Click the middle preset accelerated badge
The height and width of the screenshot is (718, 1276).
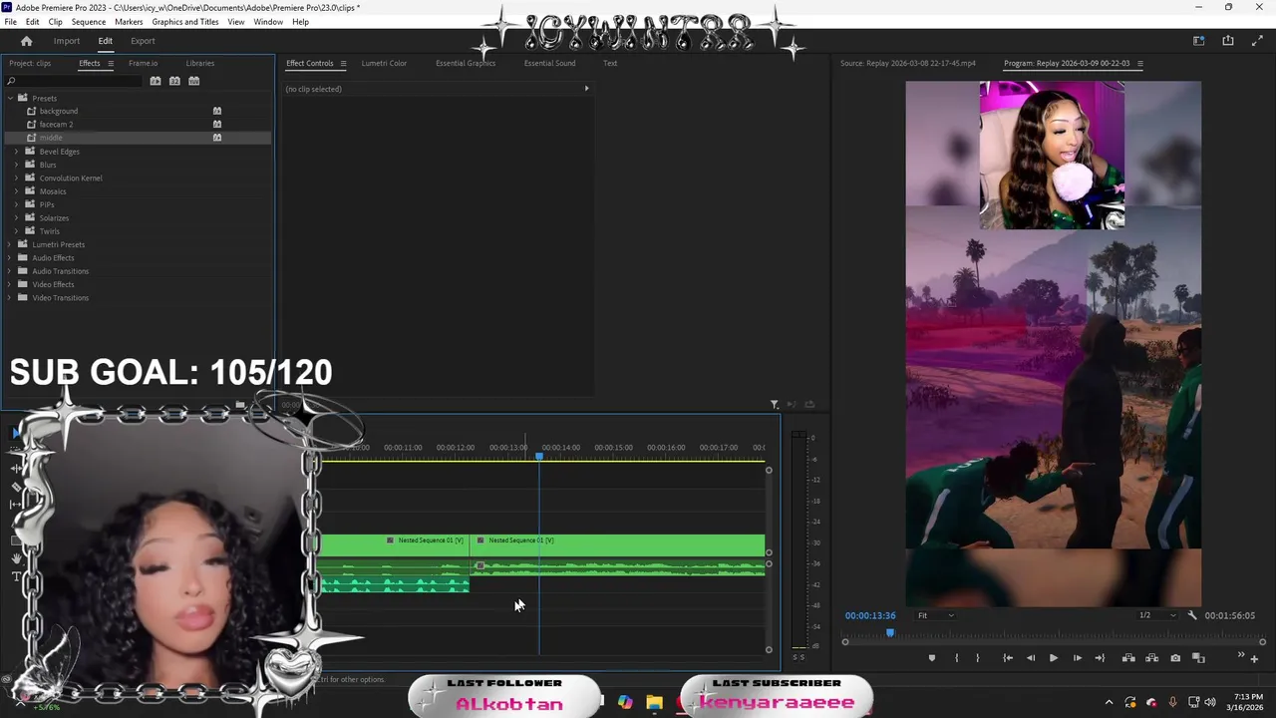[217, 137]
